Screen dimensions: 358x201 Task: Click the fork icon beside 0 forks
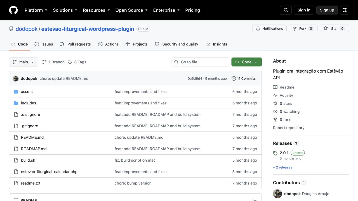tap(275, 119)
